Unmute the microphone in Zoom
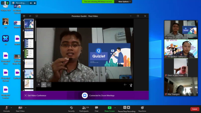Screen dimensions: 201x113 pyautogui.click(x=7, y=109)
